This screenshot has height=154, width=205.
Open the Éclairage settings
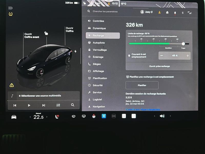pos(96,57)
